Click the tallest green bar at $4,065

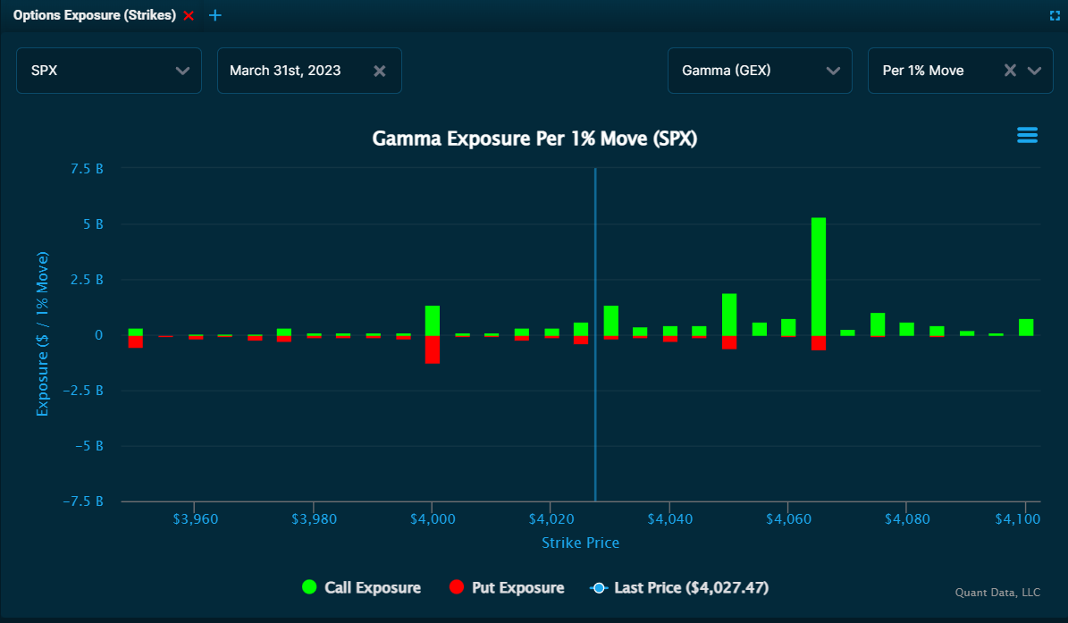tap(818, 276)
